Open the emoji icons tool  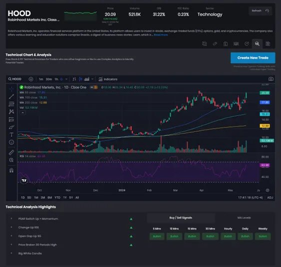point(11,142)
